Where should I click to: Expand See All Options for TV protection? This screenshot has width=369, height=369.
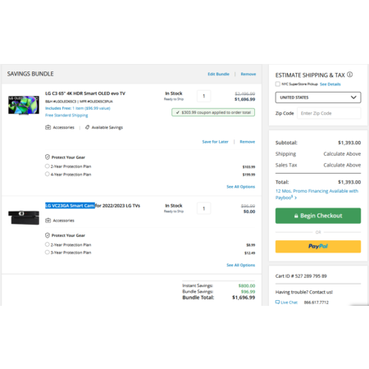(240, 187)
